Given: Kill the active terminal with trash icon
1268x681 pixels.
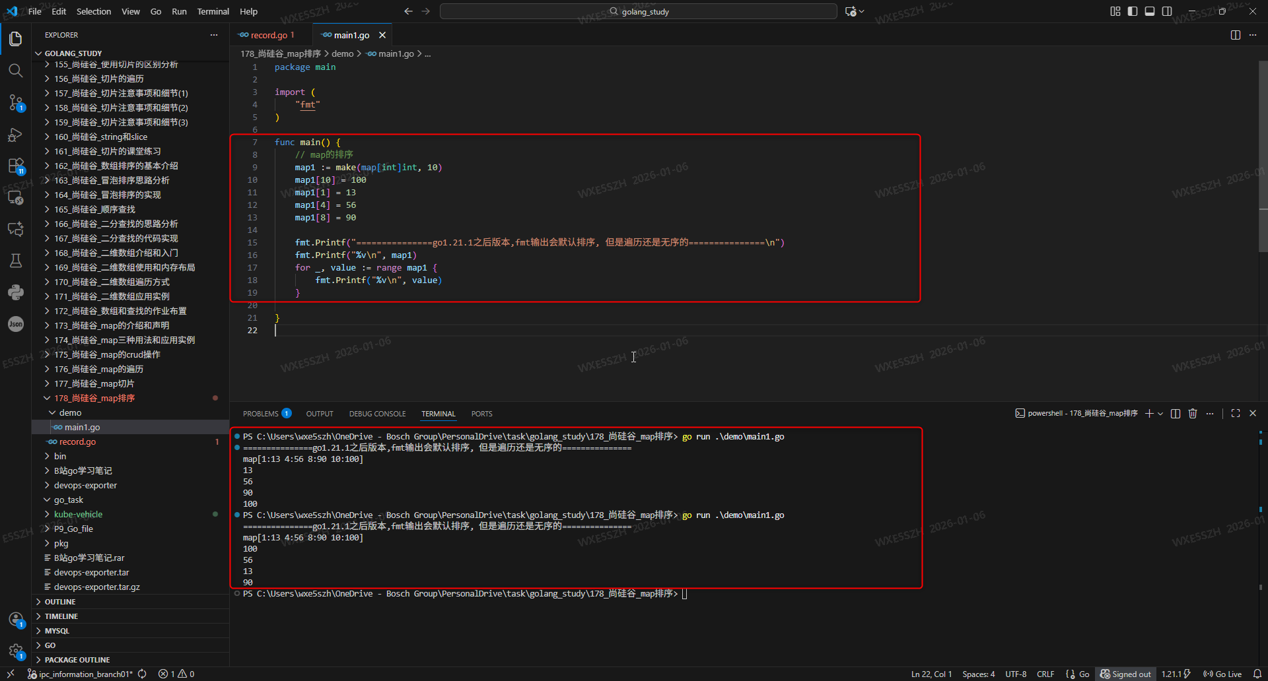Looking at the screenshot, I should pos(1193,413).
